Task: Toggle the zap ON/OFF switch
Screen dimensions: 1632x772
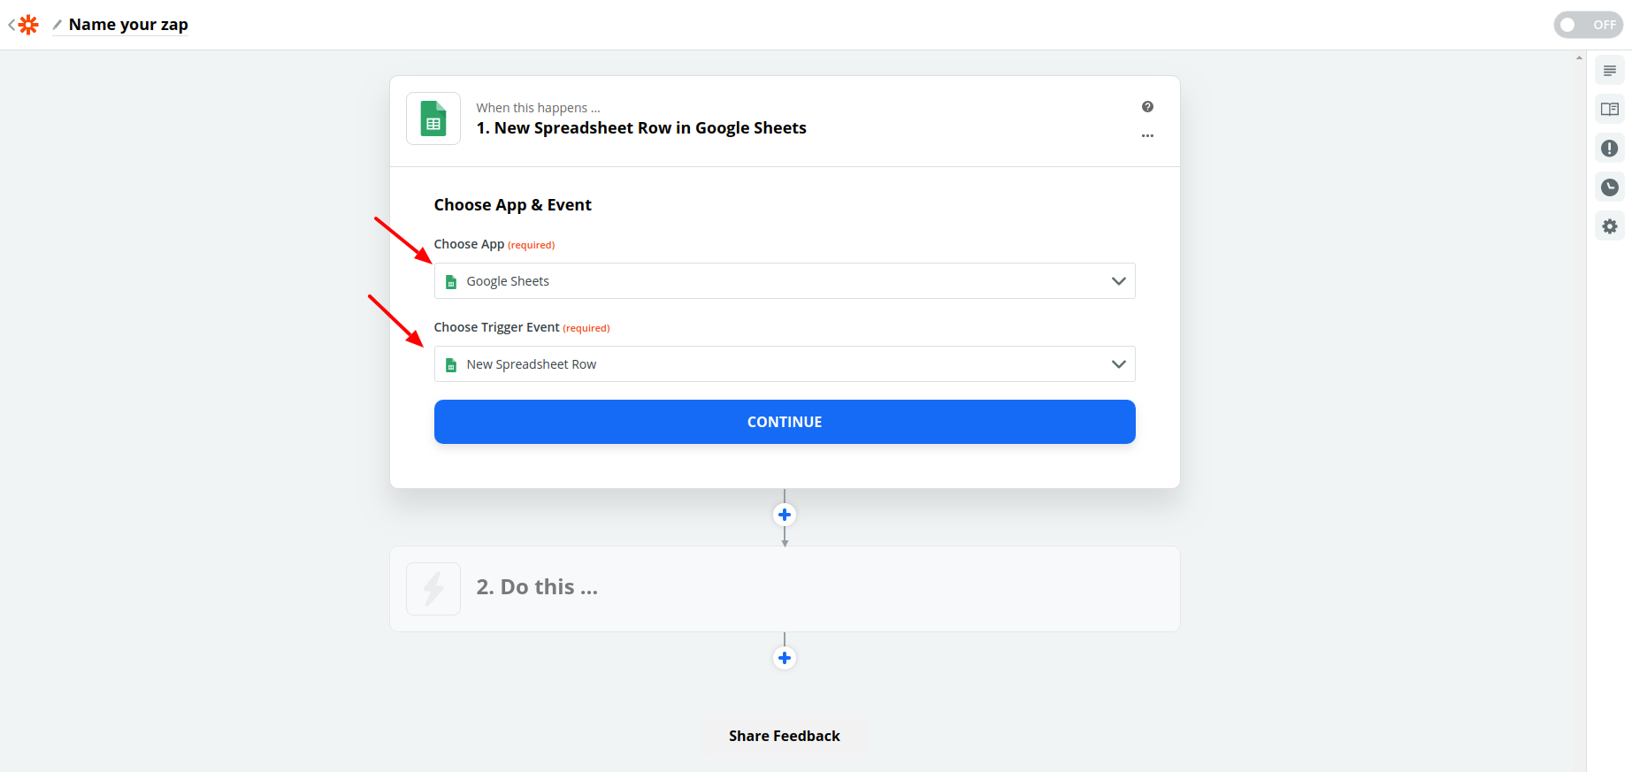Action: click(x=1589, y=25)
